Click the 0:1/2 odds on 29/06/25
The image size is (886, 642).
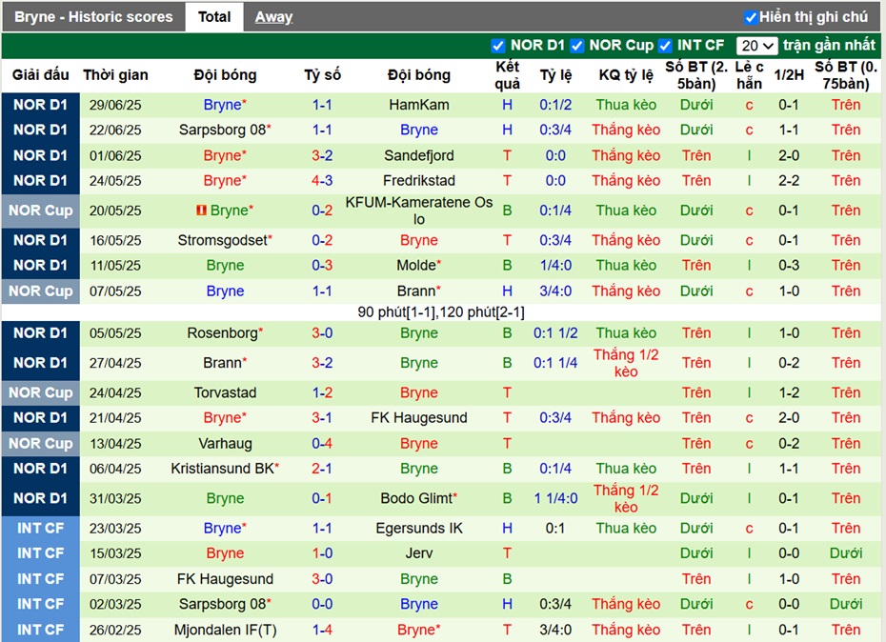[x=555, y=105]
